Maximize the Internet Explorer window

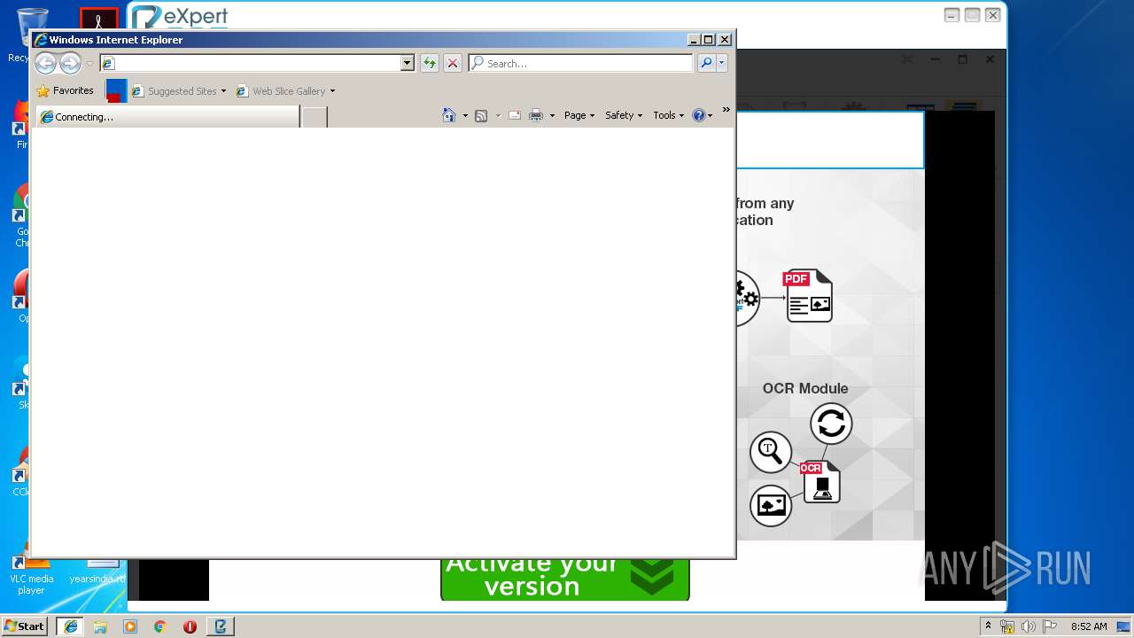(x=708, y=39)
